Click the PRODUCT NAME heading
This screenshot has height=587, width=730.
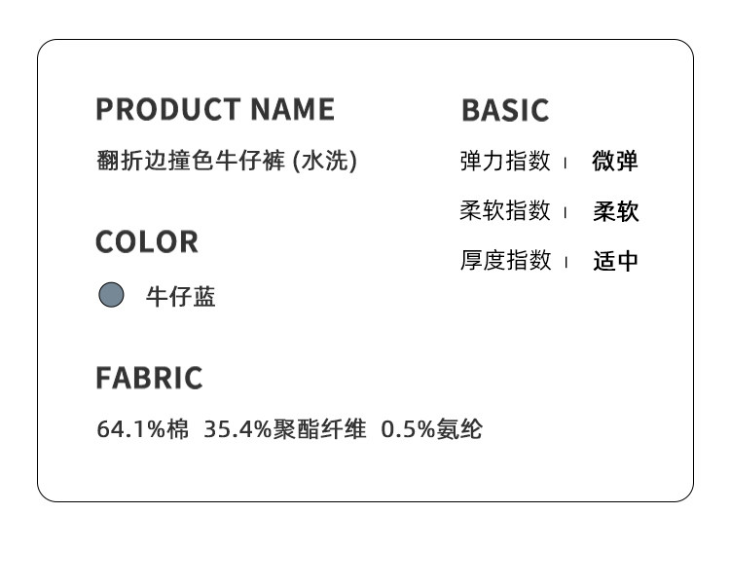click(215, 109)
